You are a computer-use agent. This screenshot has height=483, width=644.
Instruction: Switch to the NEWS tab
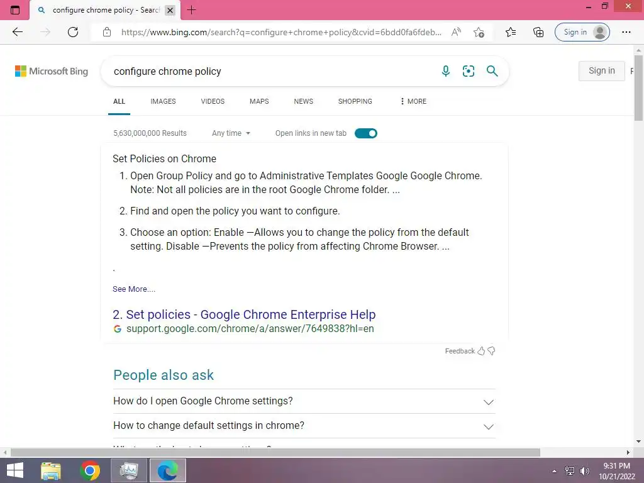pos(304,101)
